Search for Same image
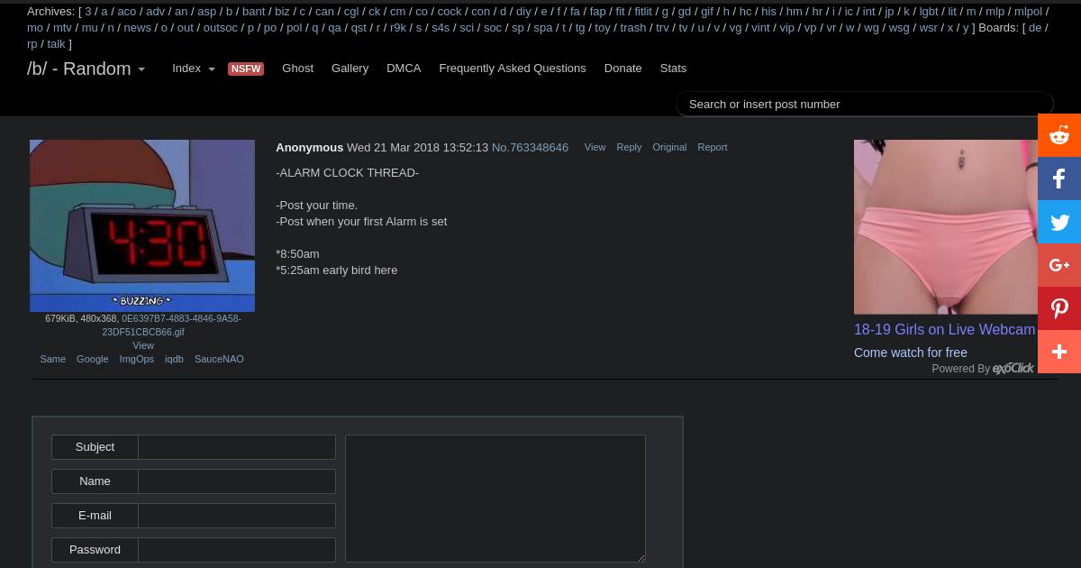The image size is (1081, 568). (52, 359)
